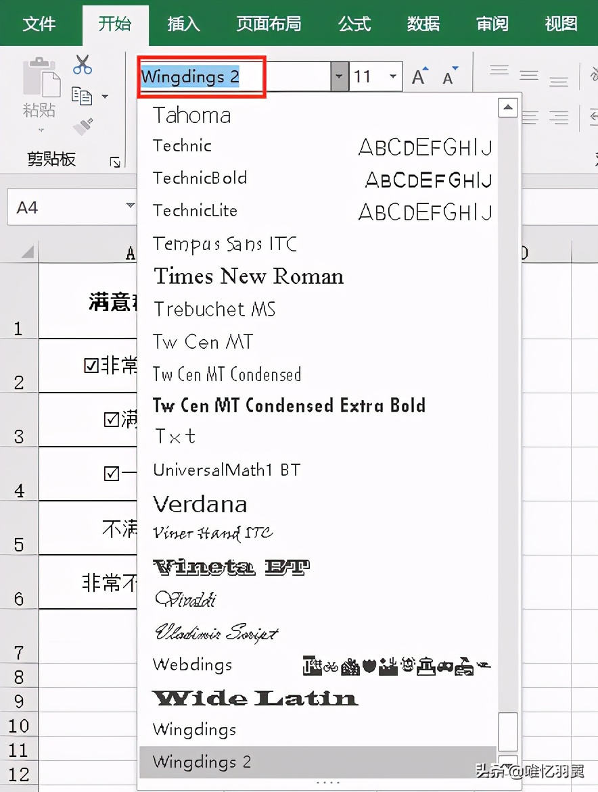Image resolution: width=598 pixels, height=792 pixels.
Task: Click the Cut scissors icon
Action: [x=83, y=65]
